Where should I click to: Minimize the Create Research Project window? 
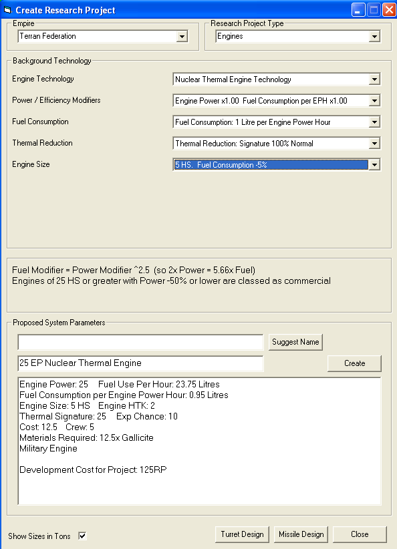pos(358,9)
